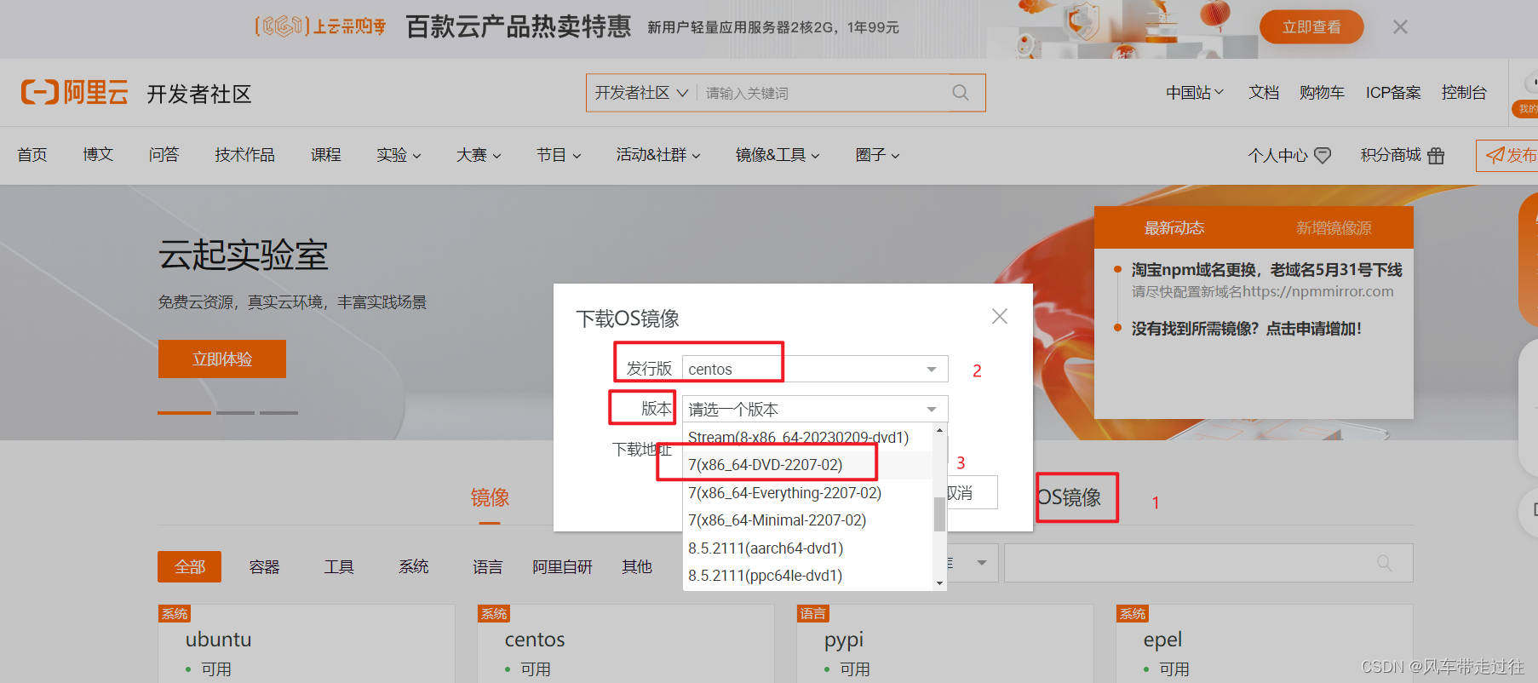Filter mirrors by 容器
The height and width of the screenshot is (683, 1538).
[x=264, y=567]
